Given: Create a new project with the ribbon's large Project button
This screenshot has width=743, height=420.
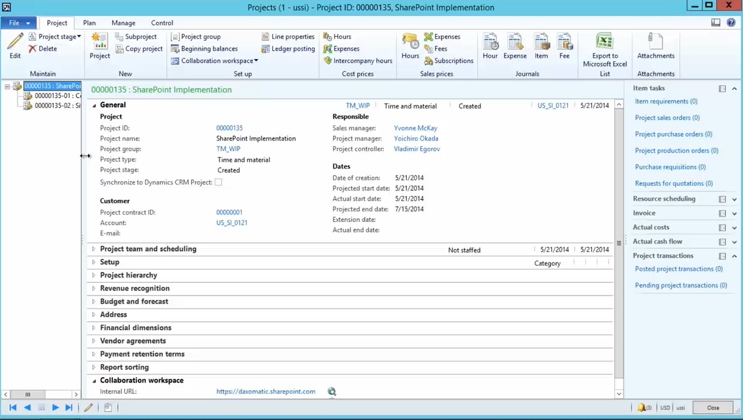Looking at the screenshot, I should 99,46.
